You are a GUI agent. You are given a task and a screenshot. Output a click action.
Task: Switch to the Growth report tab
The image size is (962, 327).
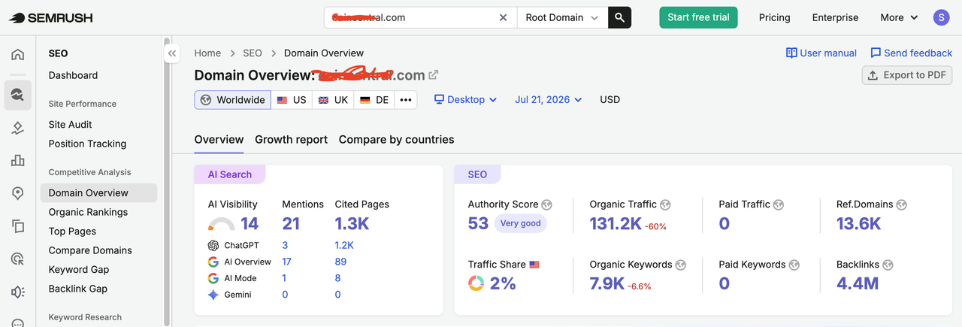[x=291, y=139]
